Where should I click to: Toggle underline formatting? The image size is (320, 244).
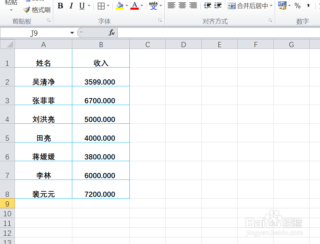pyautogui.click(x=82, y=6)
